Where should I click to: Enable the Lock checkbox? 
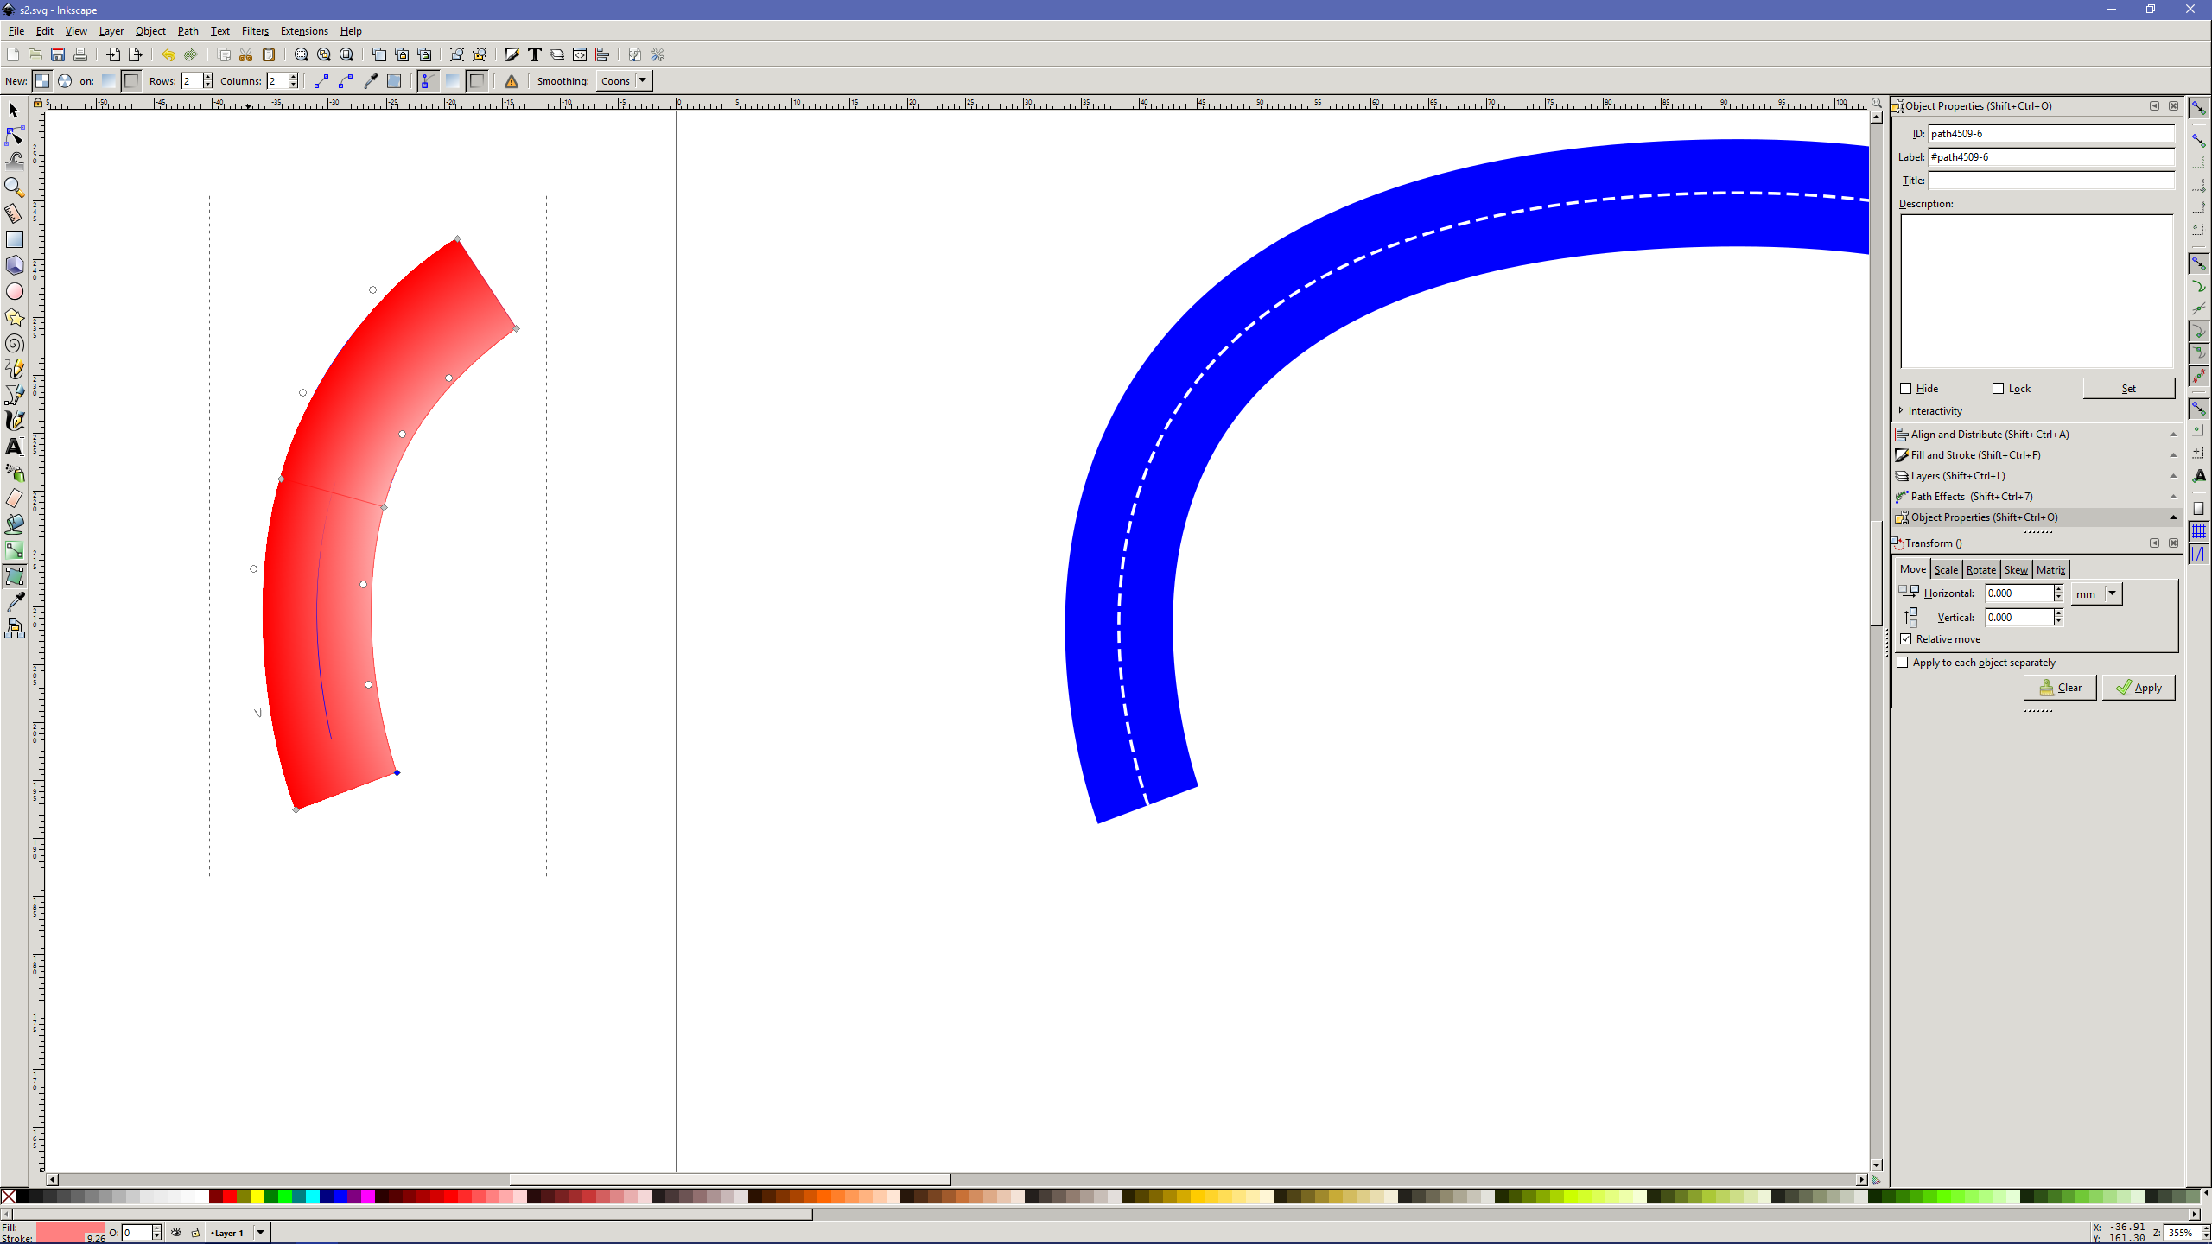[x=1999, y=389]
